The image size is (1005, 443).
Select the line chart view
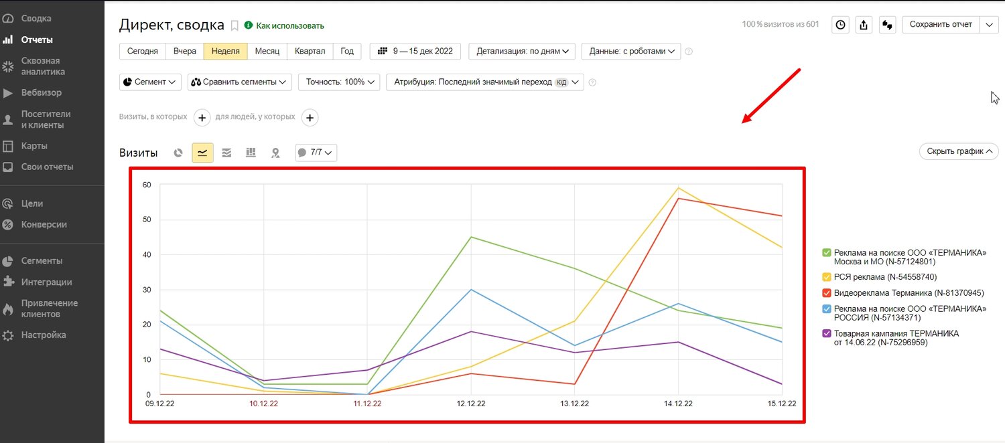[x=202, y=153]
